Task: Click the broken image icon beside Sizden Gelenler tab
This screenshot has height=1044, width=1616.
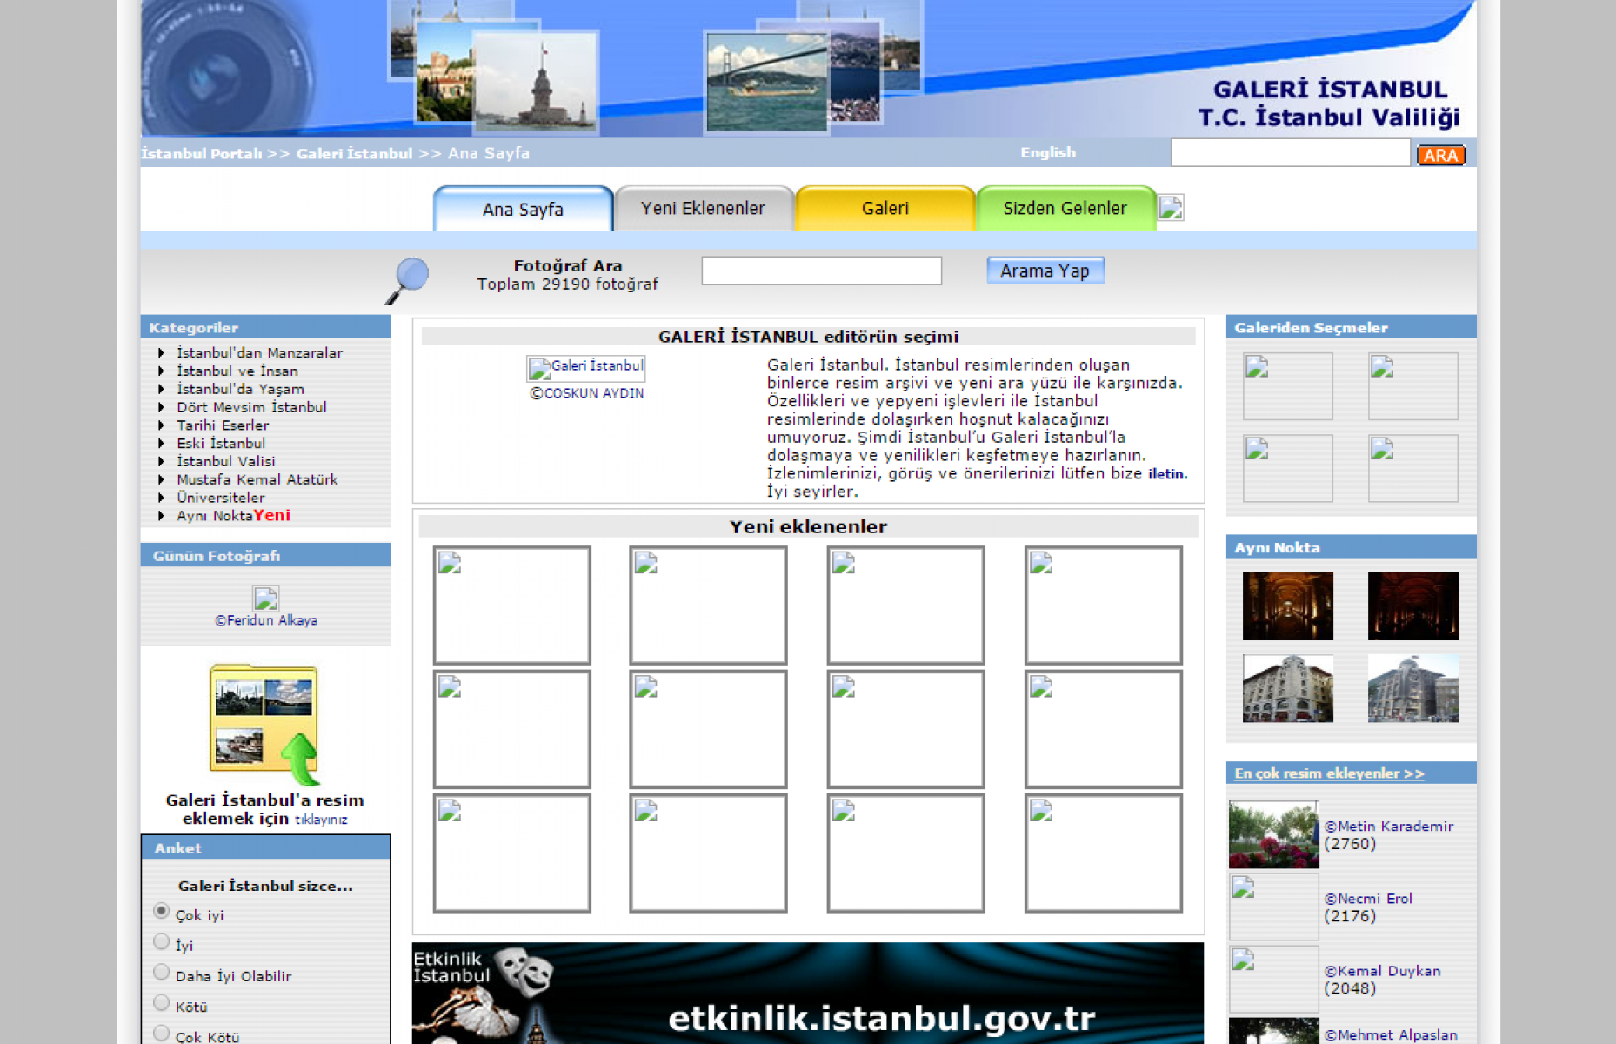Action: coord(1170,208)
